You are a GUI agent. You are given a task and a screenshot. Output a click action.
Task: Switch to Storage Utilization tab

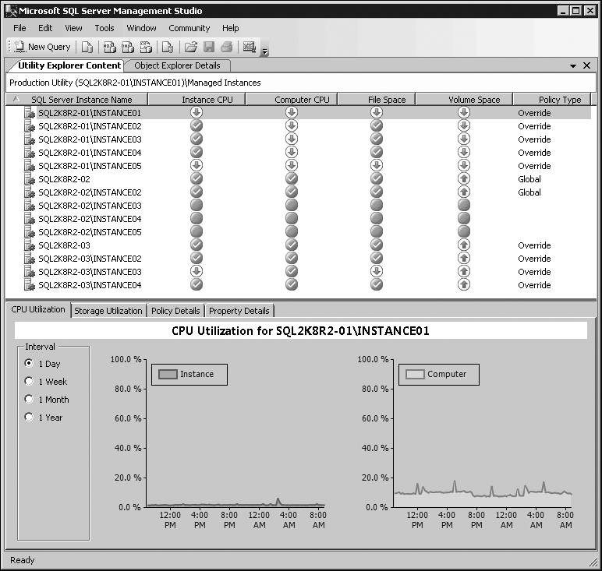click(108, 311)
